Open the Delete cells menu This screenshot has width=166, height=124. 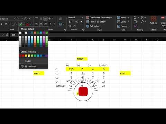123,22
